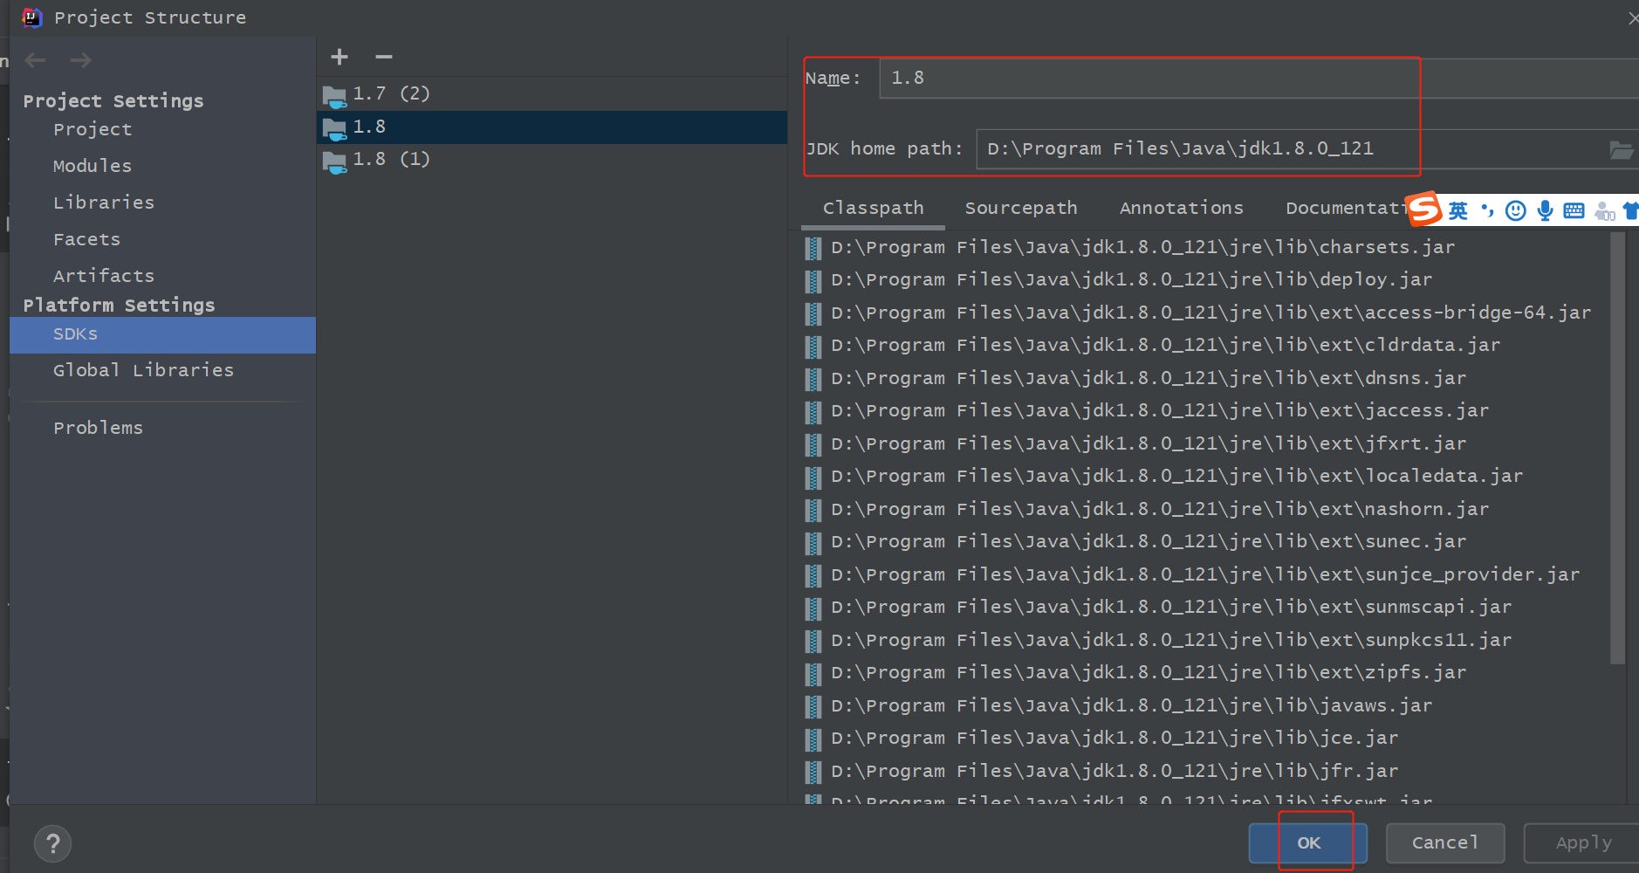1639x873 pixels.
Task: Switch to the Annotations tab
Action: (x=1181, y=208)
